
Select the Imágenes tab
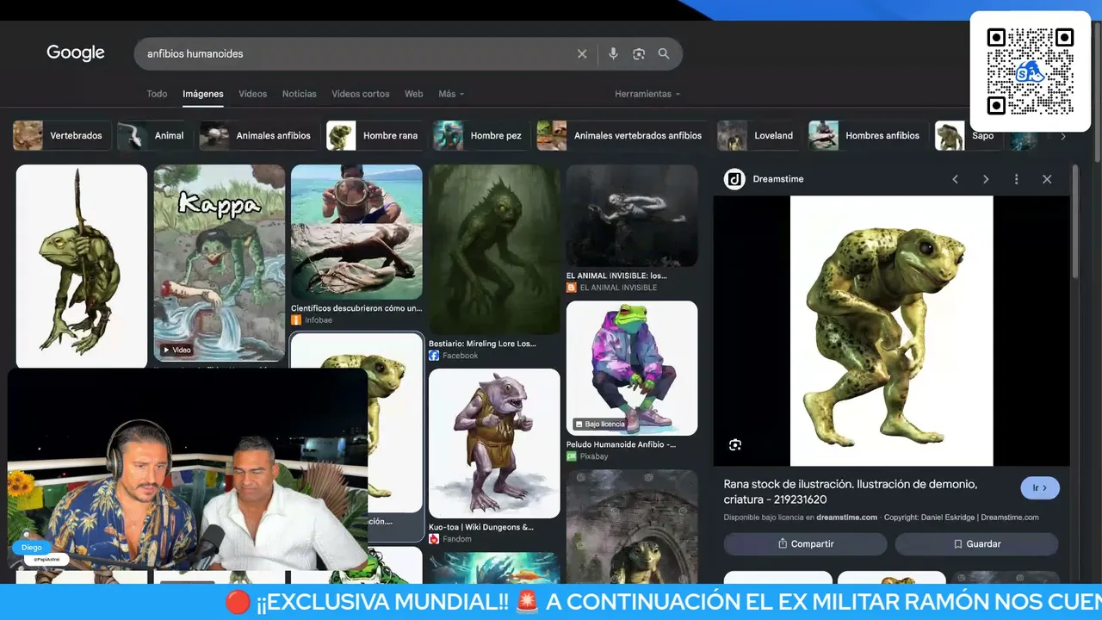coord(203,94)
